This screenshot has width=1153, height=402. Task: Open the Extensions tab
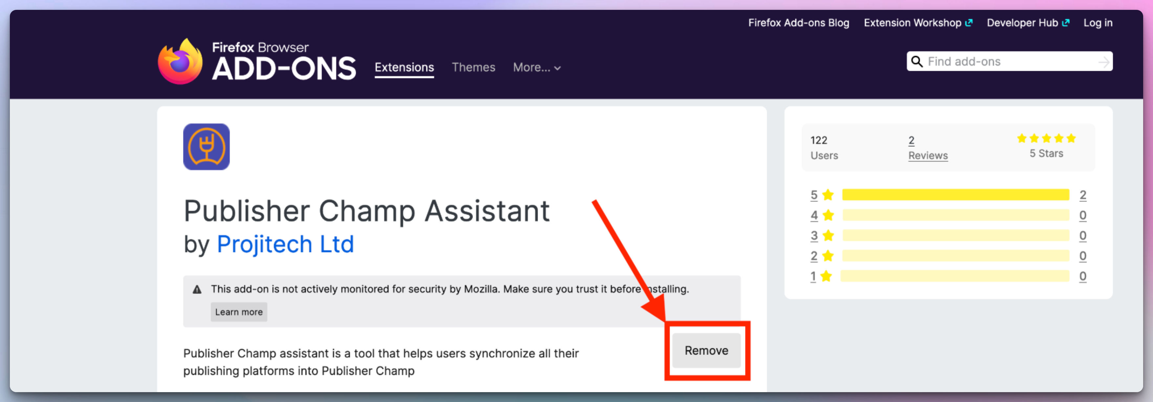[404, 68]
